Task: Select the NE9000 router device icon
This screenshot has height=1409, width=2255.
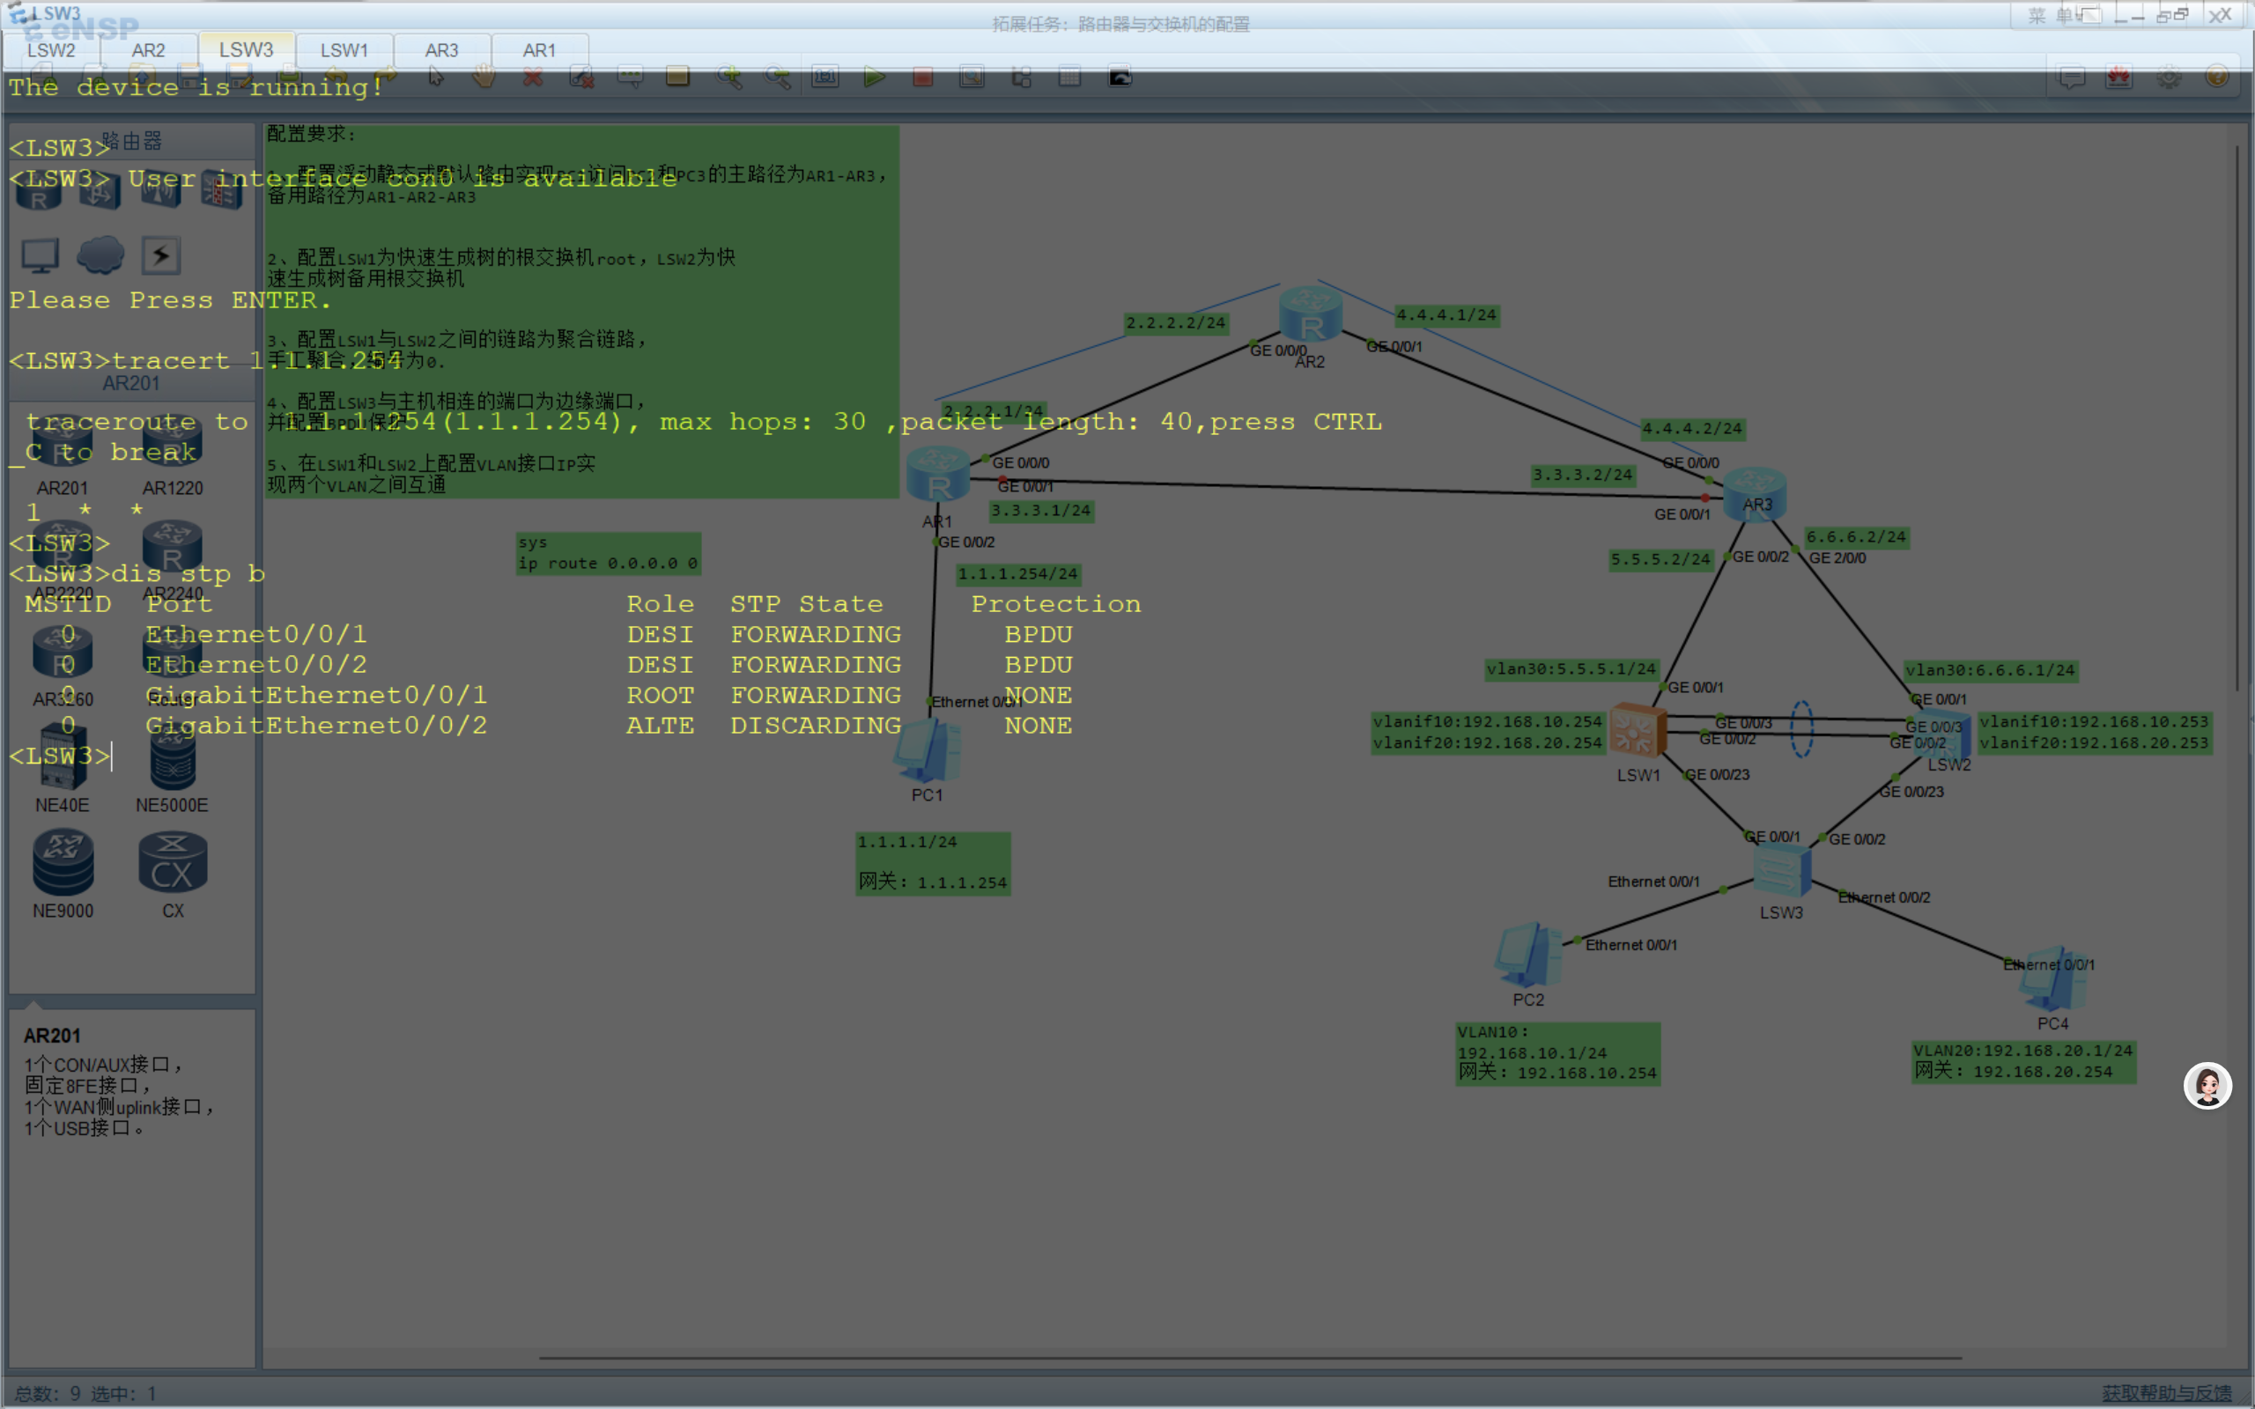Action: (63, 864)
